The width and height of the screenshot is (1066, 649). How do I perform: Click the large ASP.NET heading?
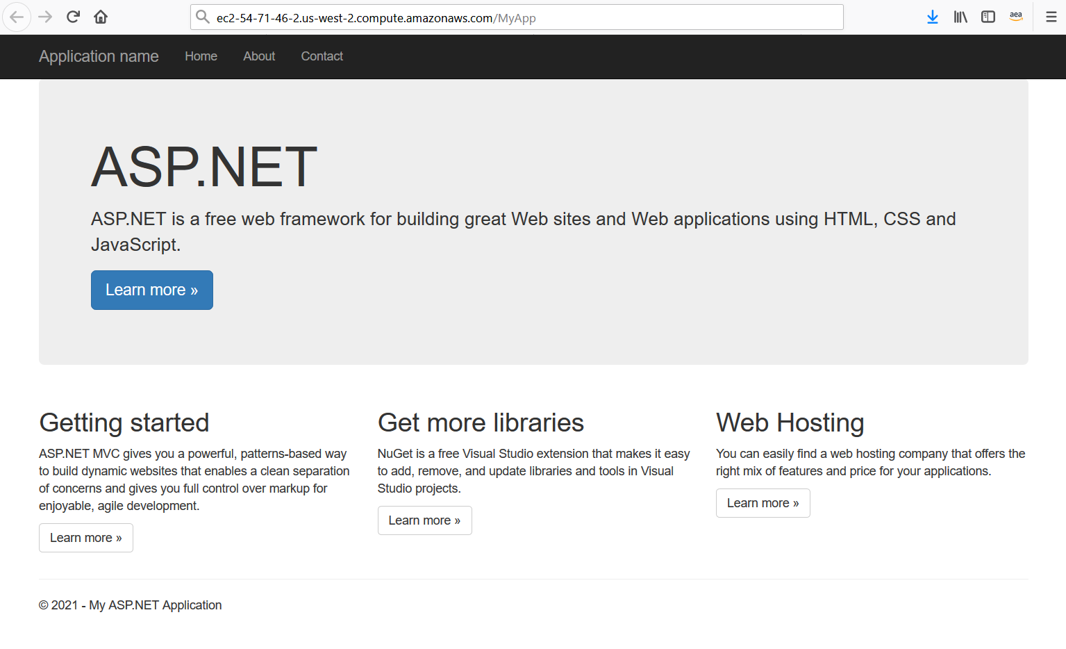point(204,167)
